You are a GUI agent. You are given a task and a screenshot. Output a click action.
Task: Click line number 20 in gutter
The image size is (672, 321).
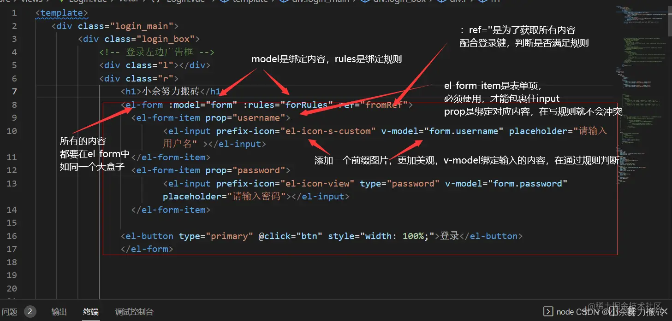coord(12,288)
